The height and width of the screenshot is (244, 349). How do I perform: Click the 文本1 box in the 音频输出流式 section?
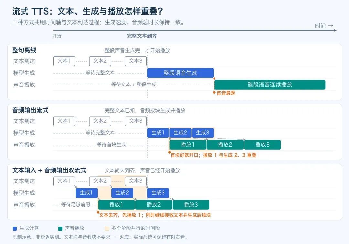(x=64, y=121)
